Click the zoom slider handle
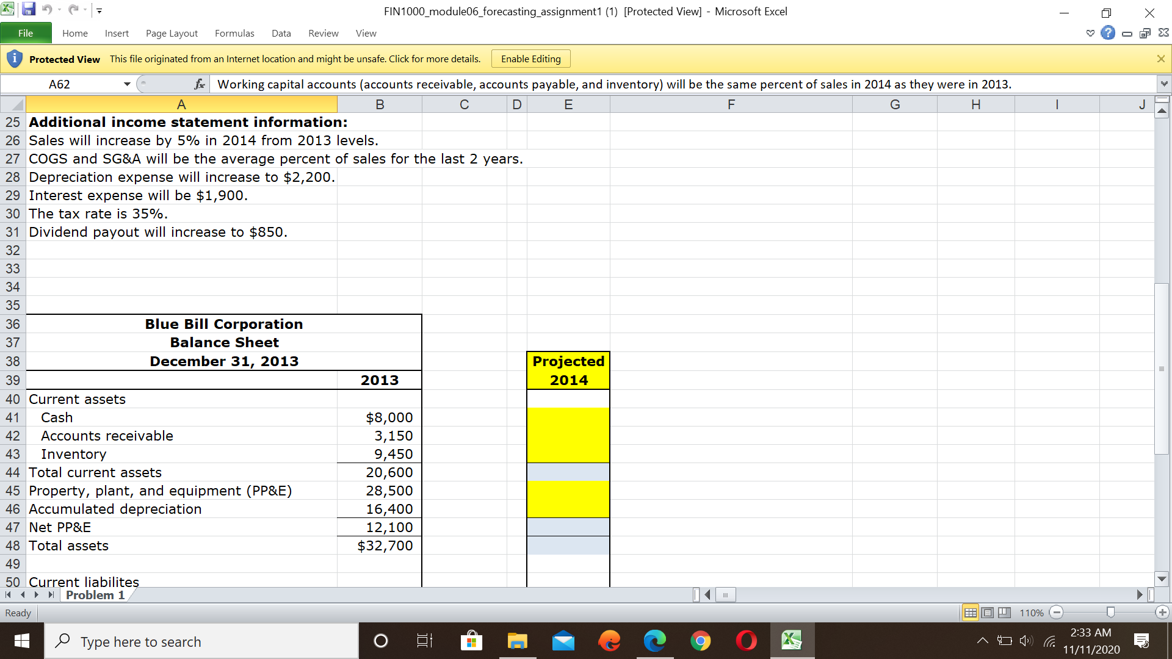Screen dimensions: 1172x659 click(1110, 612)
